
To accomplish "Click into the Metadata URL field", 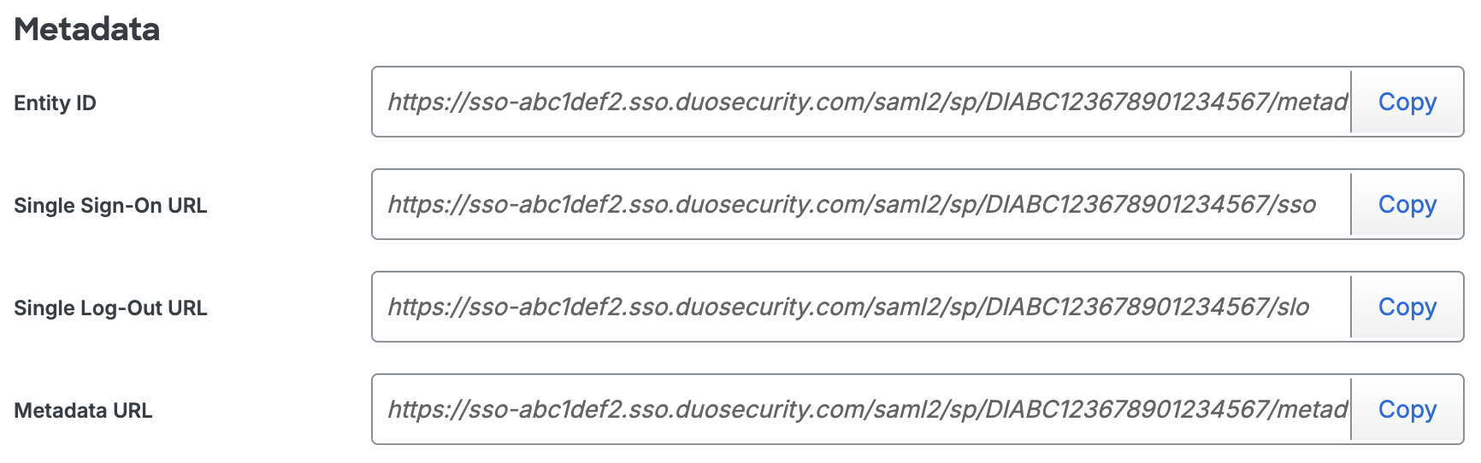I will click(x=860, y=410).
